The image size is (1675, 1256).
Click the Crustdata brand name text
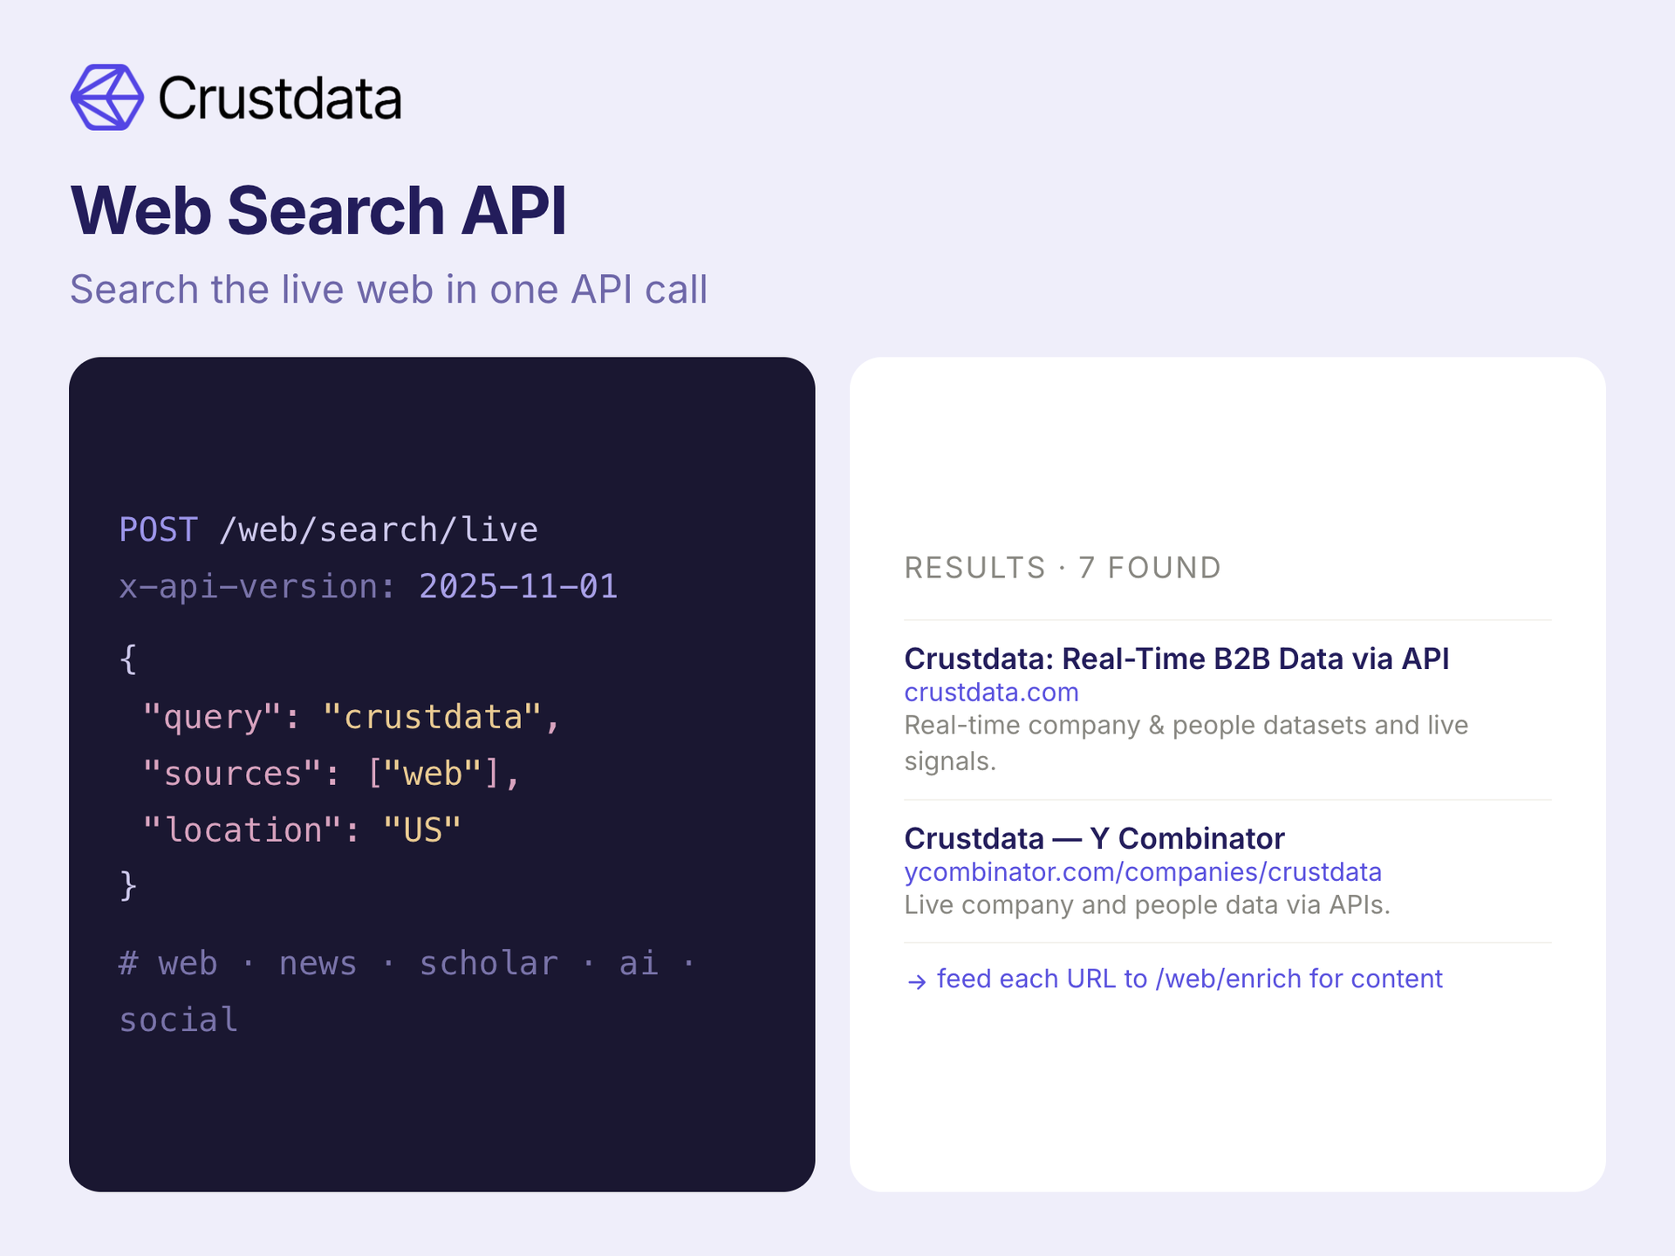[x=280, y=98]
